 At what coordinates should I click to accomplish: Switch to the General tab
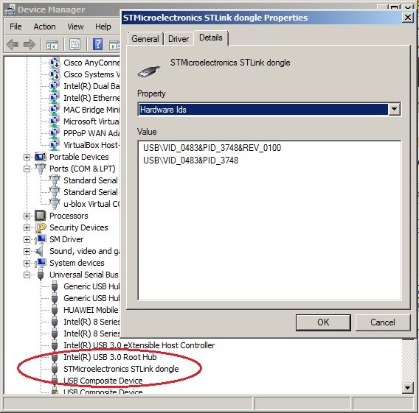(145, 39)
